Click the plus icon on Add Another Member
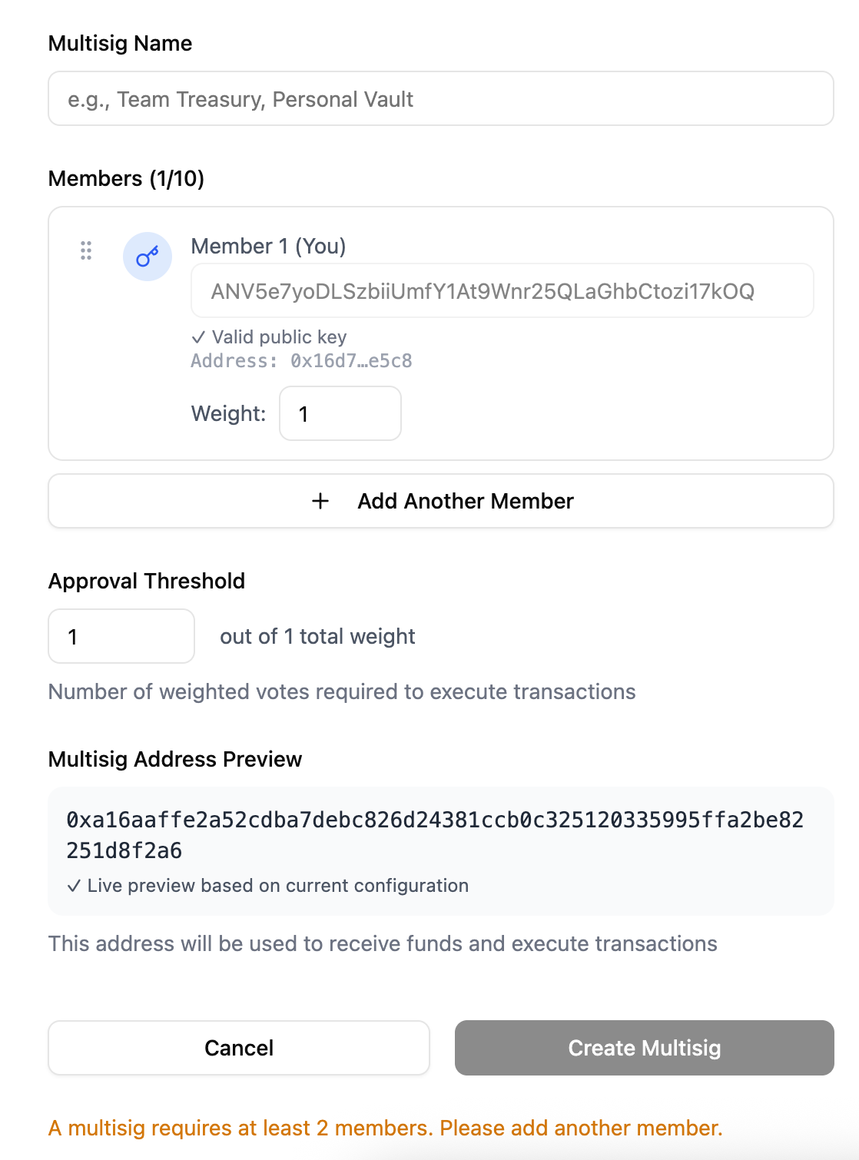 (320, 501)
